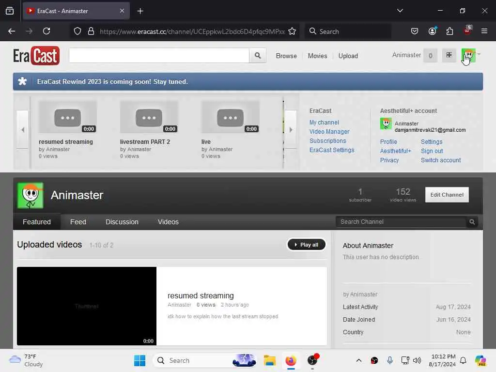This screenshot has width=496, height=372.
Task: Click the Firefox View icon at tab bar
Action: click(10, 11)
